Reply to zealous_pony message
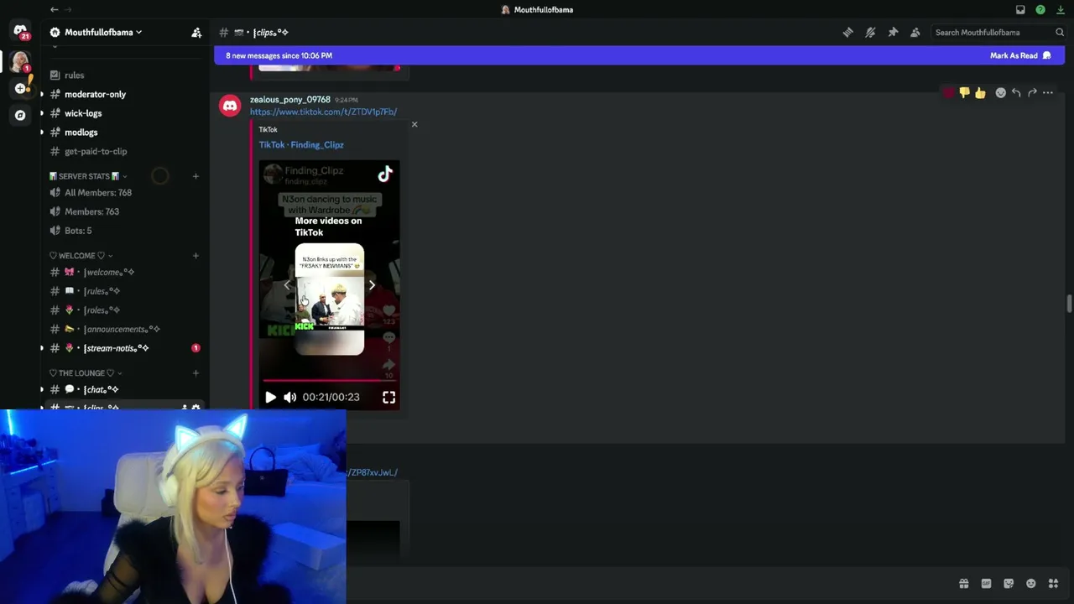Image resolution: width=1074 pixels, height=604 pixels. click(1016, 93)
